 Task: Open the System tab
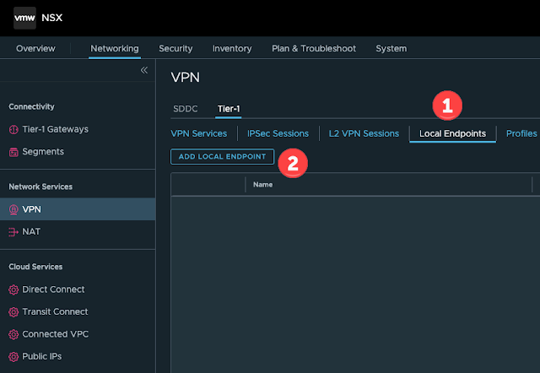pos(391,49)
